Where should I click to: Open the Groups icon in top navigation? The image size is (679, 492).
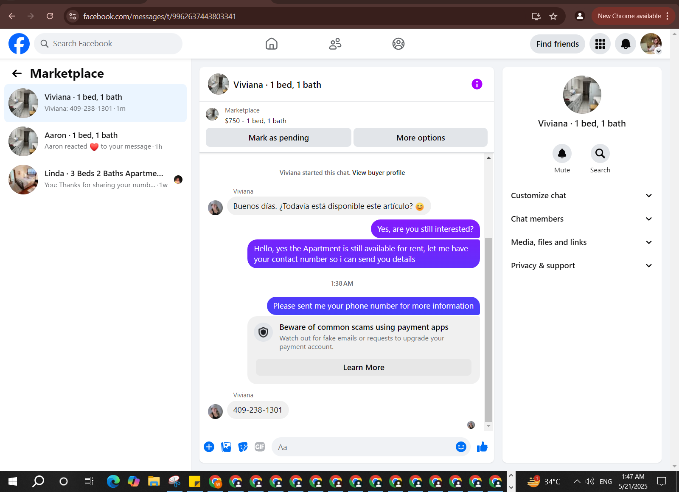tap(398, 44)
